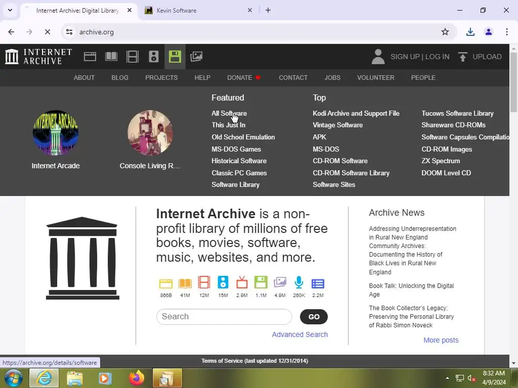The image size is (518, 388).
Task: Switch to the Kevin Software tab
Action: click(196, 11)
